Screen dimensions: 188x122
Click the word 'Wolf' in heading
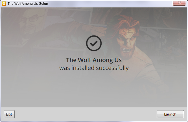(x=85, y=60)
